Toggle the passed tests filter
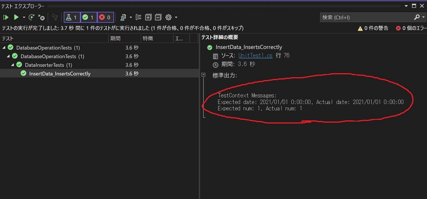 click(89, 17)
